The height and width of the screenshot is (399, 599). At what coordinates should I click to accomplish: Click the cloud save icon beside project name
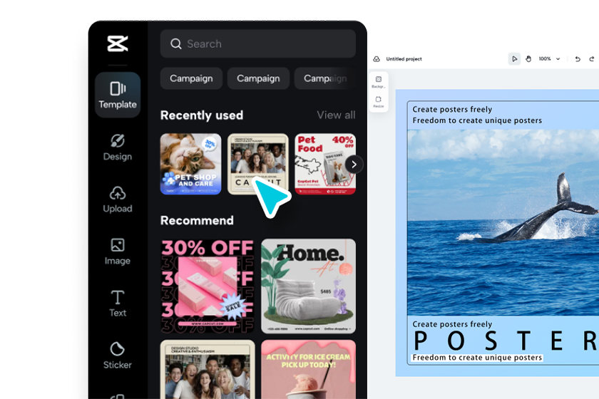tap(377, 59)
